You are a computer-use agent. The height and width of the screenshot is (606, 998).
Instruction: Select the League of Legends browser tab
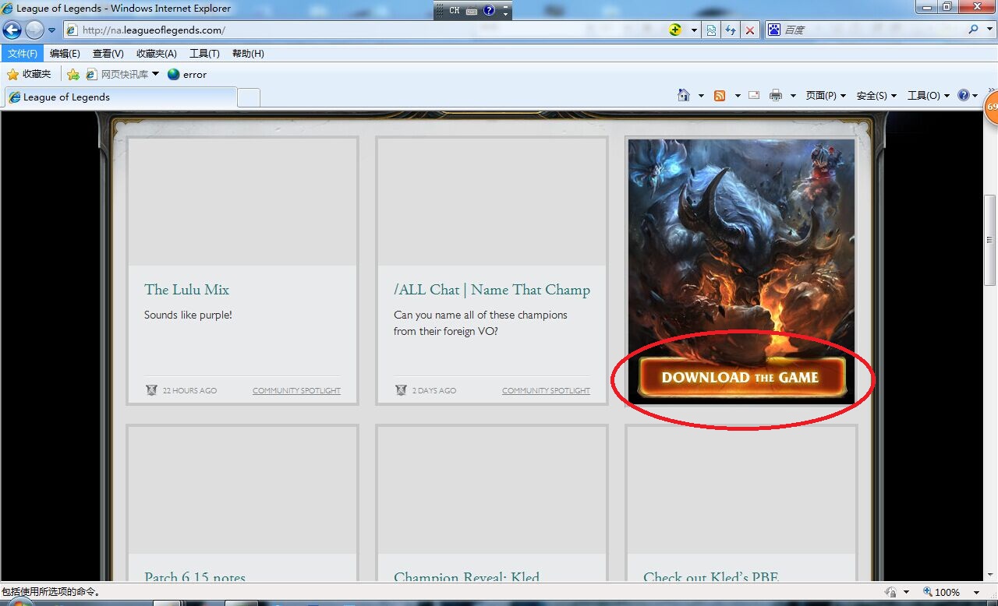click(x=121, y=97)
